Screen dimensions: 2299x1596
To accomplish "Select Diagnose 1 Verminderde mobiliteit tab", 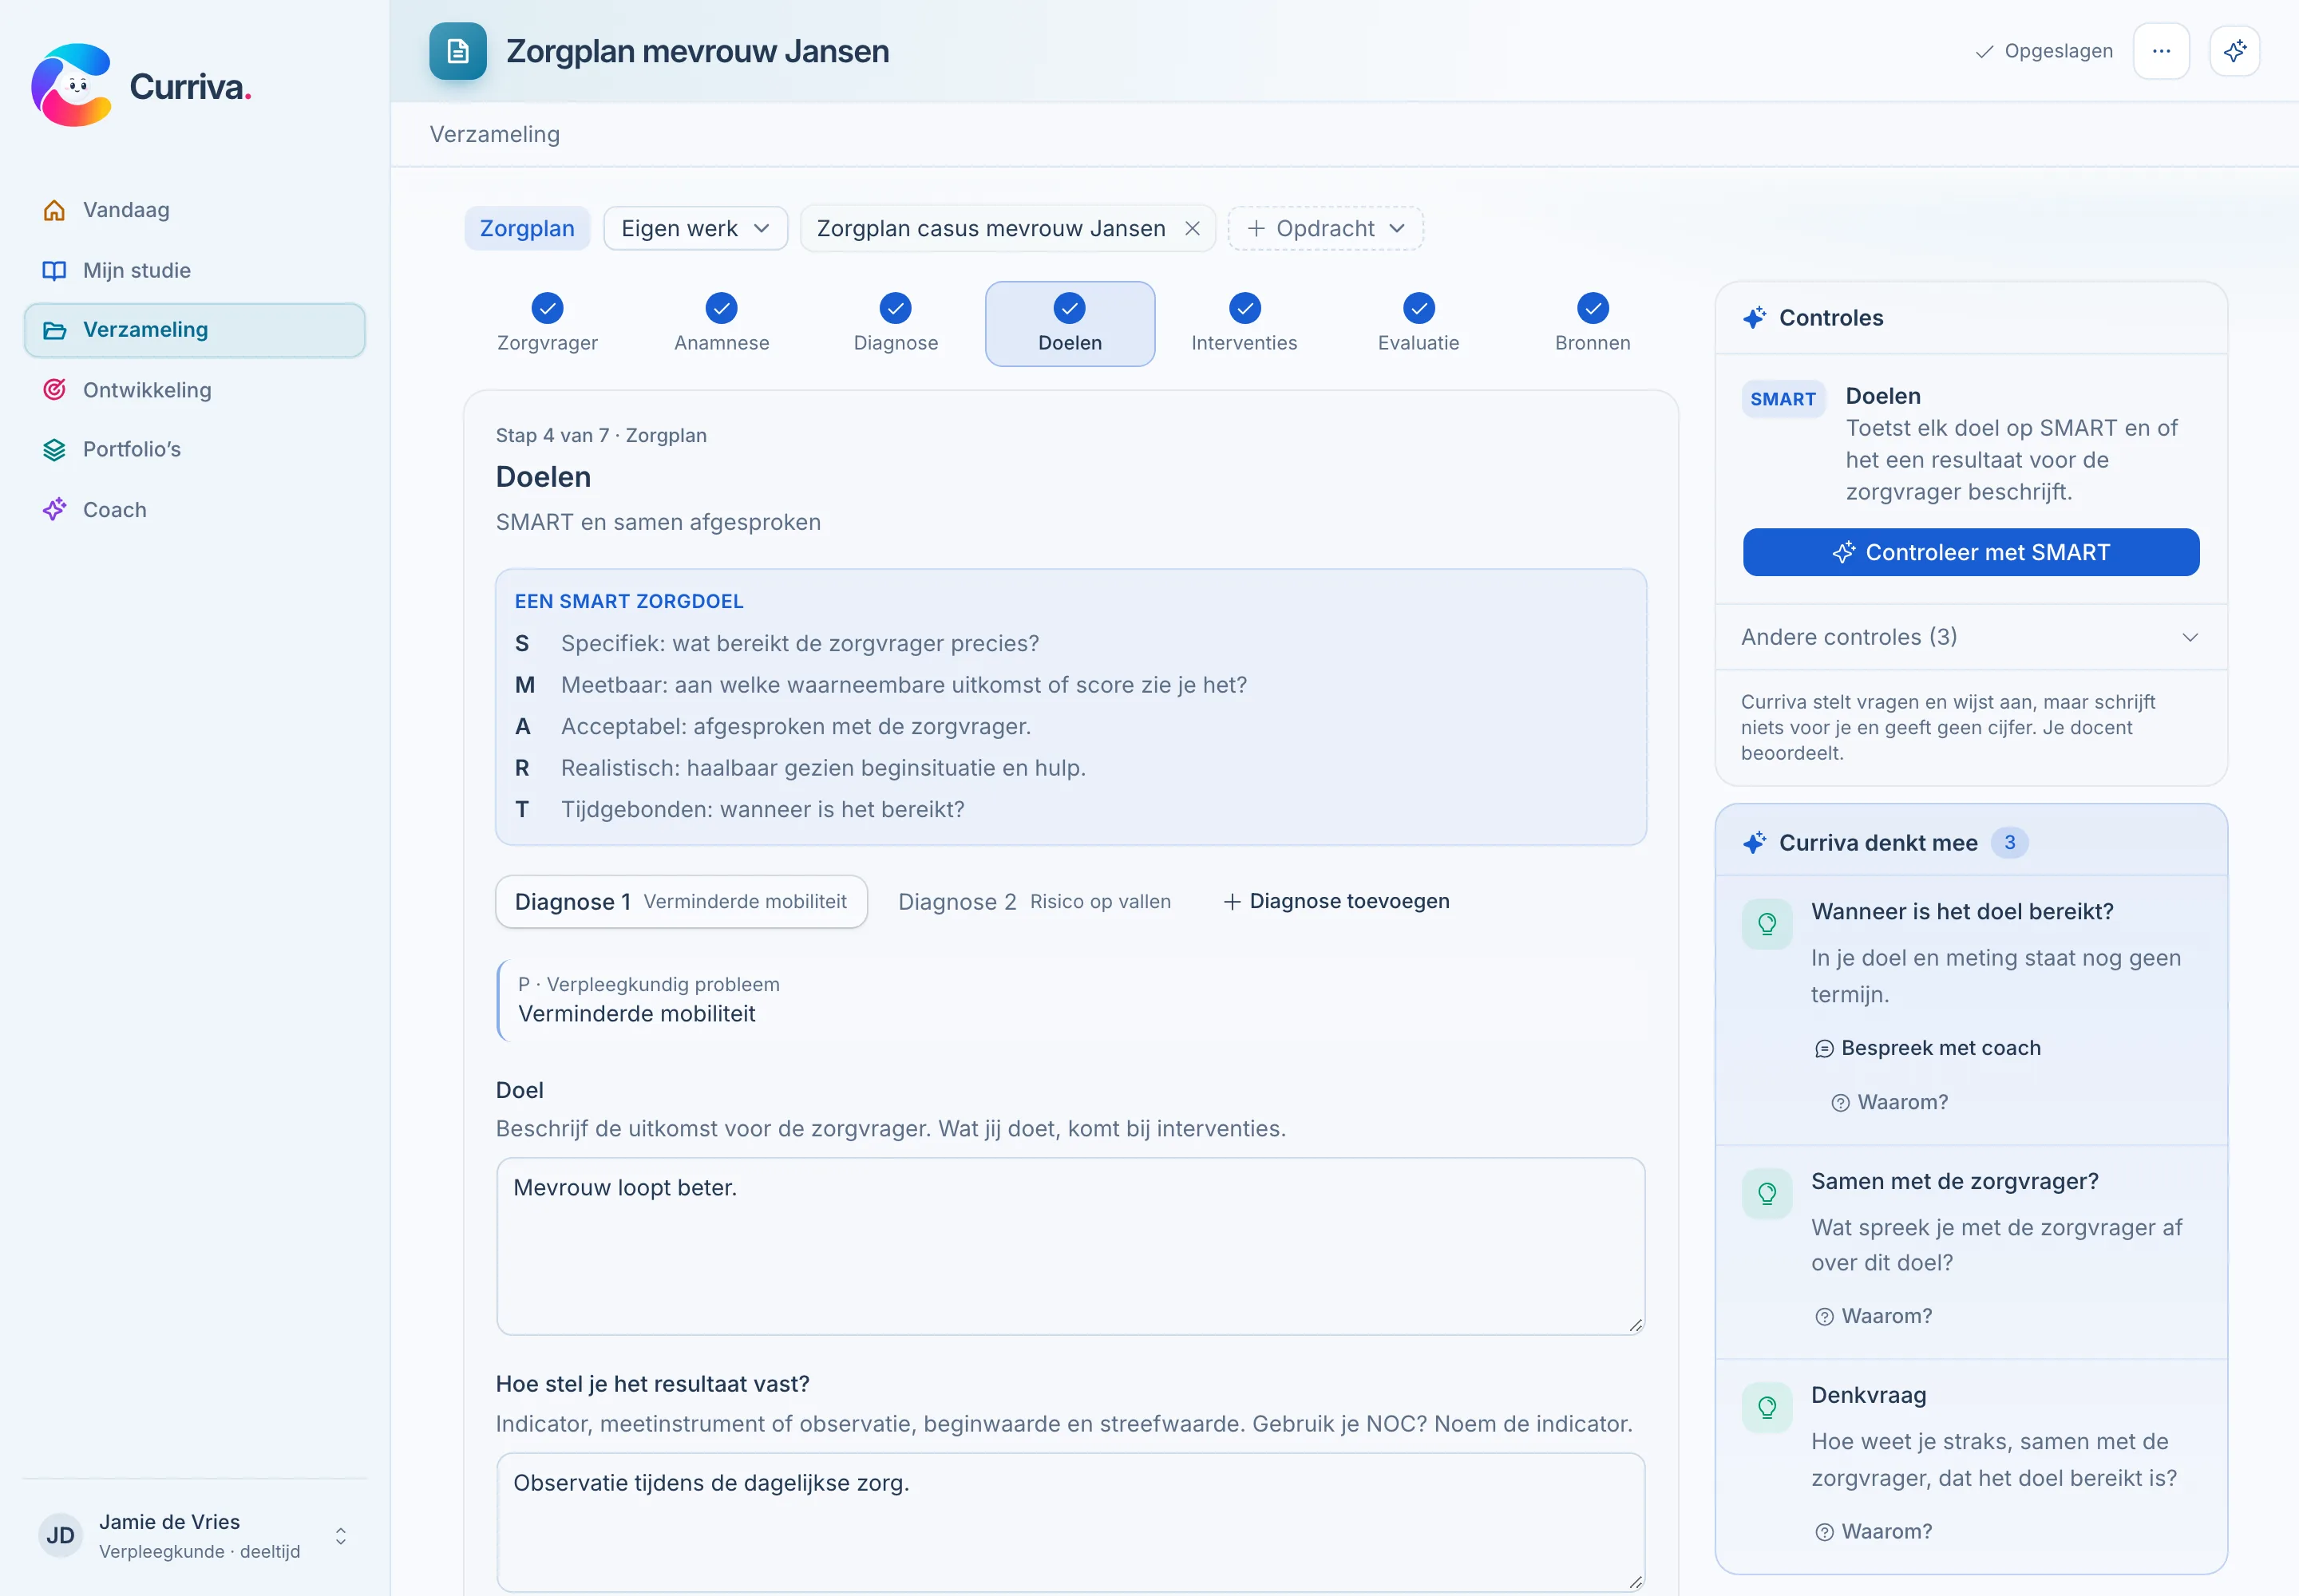I will point(681,902).
